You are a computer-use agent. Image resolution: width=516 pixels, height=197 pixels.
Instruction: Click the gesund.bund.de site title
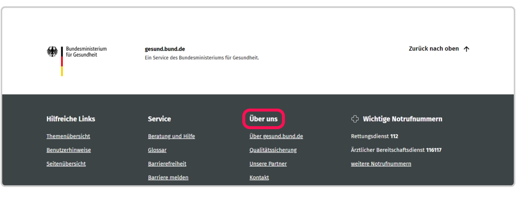coord(165,49)
